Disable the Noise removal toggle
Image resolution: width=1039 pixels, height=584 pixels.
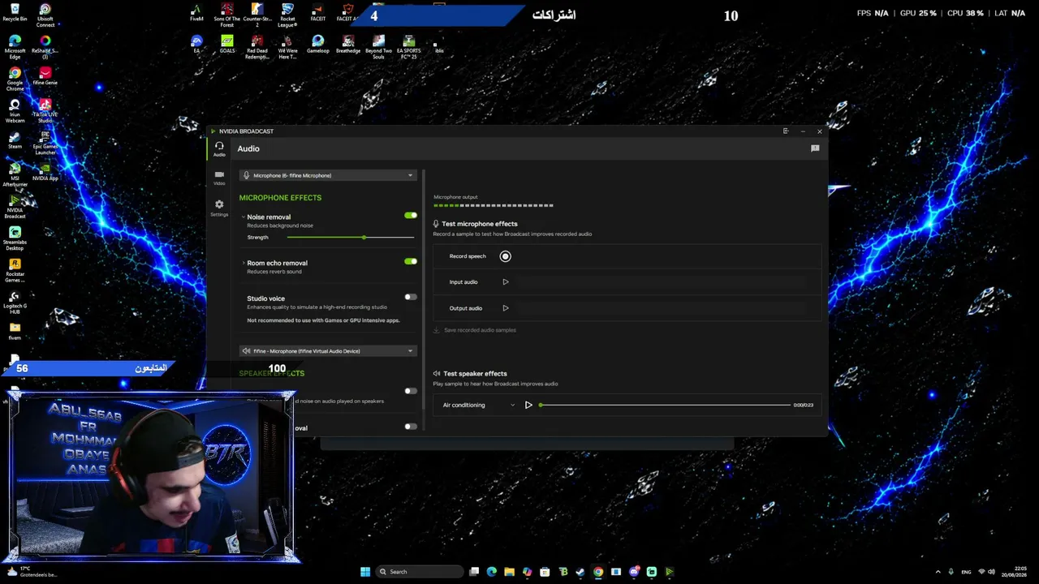(411, 216)
